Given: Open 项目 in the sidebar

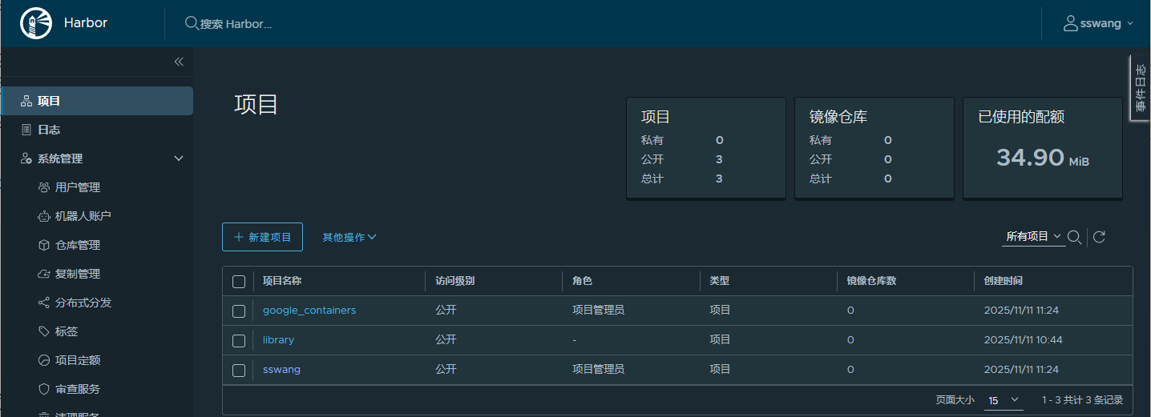Looking at the screenshot, I should (x=96, y=101).
